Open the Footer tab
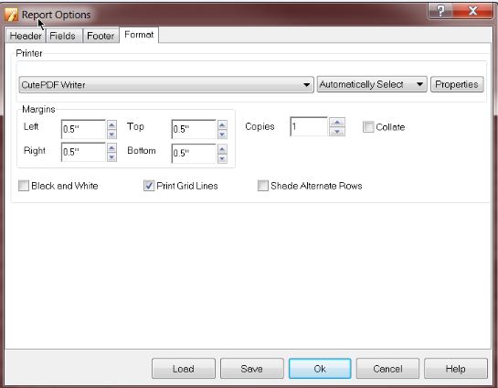 point(101,36)
